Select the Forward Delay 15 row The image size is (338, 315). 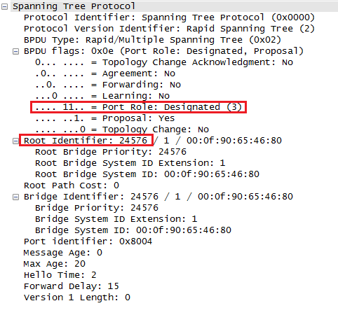pyautogui.click(x=72, y=286)
